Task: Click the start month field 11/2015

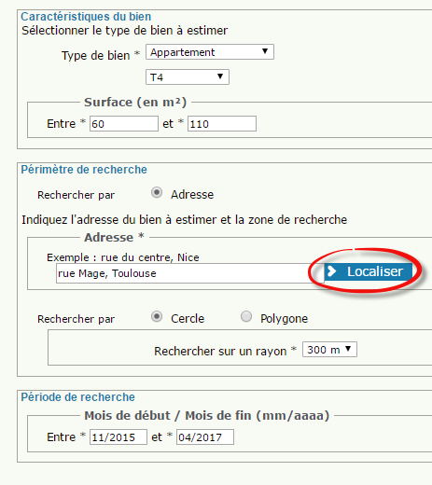Action: pos(118,437)
